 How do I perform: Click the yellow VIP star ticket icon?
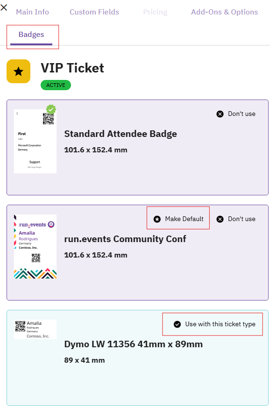(x=19, y=72)
